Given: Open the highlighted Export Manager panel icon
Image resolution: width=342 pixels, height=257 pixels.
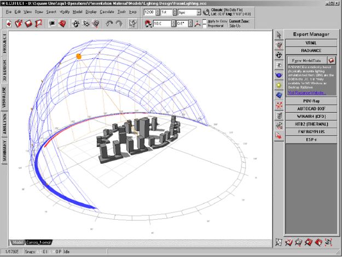Looking at the screenshot, I should [x=279, y=135].
